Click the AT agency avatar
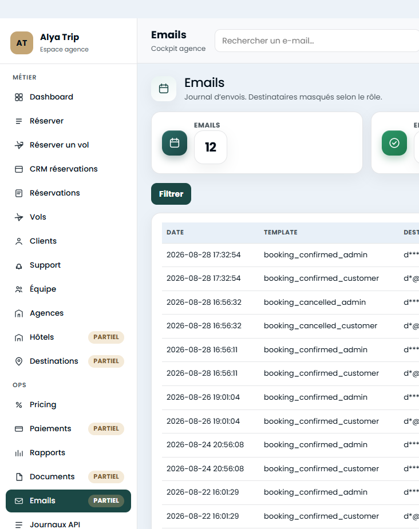419x529 pixels. (x=22, y=43)
